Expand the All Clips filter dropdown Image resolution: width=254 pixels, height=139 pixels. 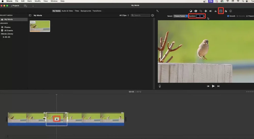(x=124, y=15)
